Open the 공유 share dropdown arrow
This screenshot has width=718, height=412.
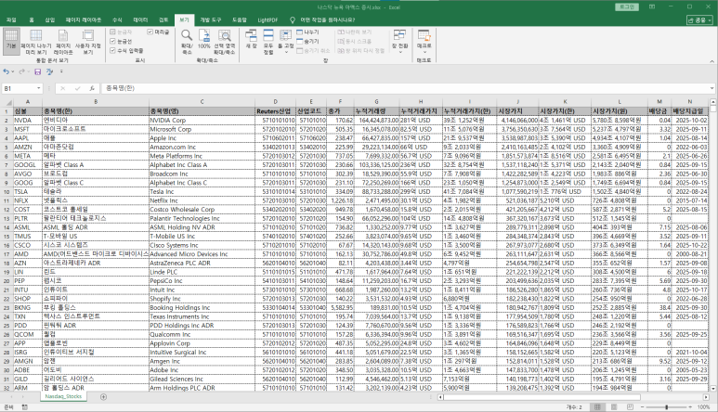coord(710,20)
